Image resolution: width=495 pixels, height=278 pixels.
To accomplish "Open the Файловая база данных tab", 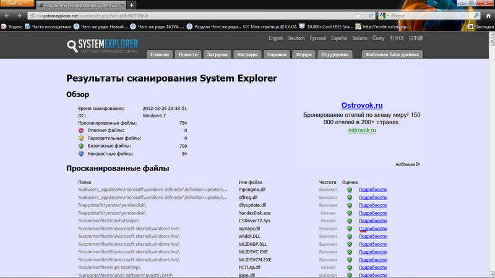I will click(392, 54).
